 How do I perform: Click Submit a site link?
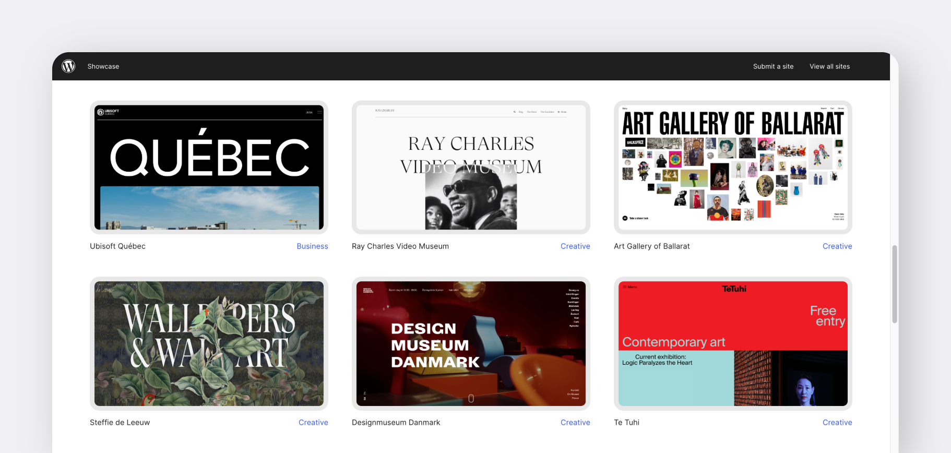773,66
